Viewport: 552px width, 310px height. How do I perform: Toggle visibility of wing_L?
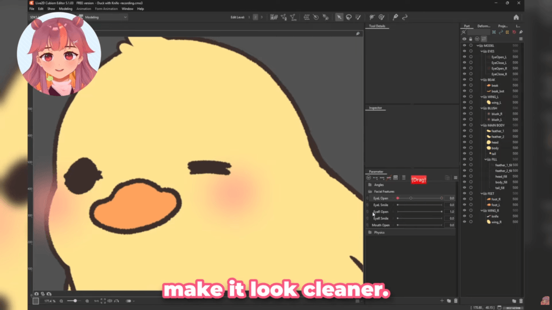464,102
